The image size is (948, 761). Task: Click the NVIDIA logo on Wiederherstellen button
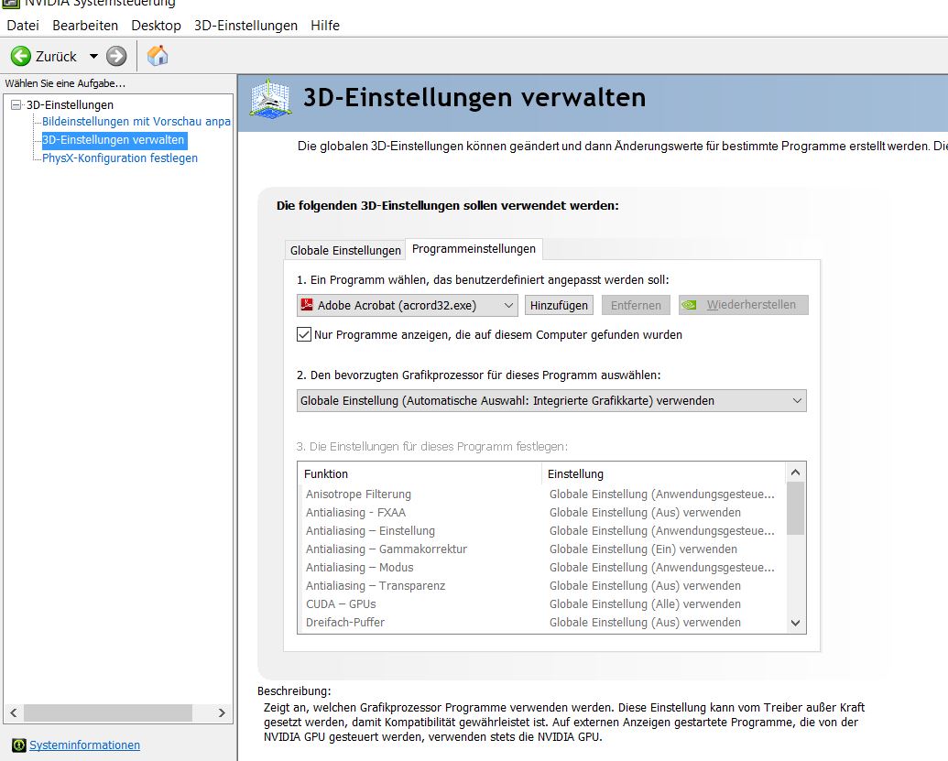[692, 305]
